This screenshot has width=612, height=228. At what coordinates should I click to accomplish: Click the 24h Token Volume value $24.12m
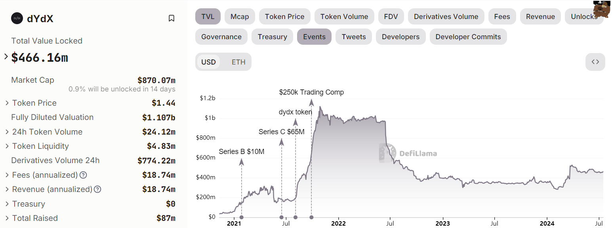tap(159, 132)
